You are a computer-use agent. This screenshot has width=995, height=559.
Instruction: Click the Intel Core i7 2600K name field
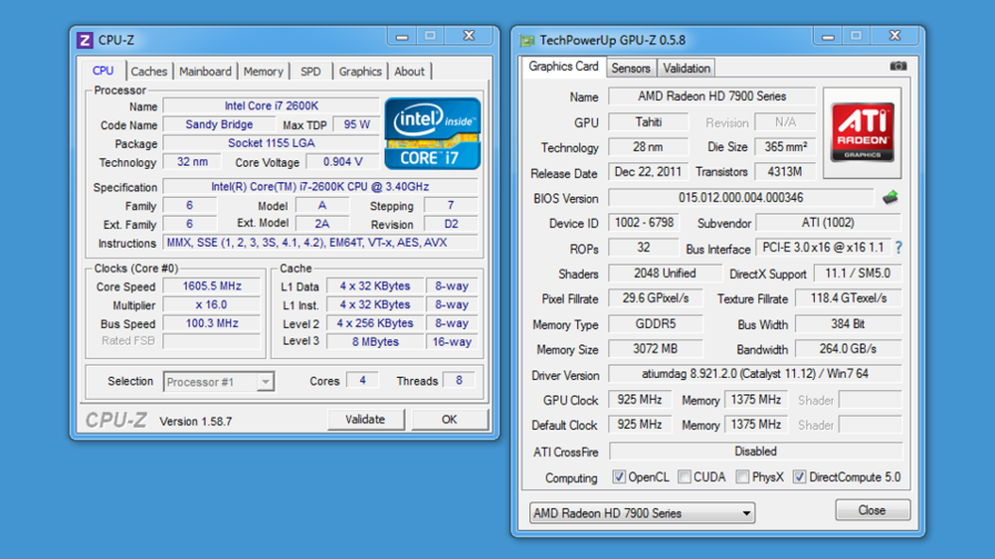(271, 106)
